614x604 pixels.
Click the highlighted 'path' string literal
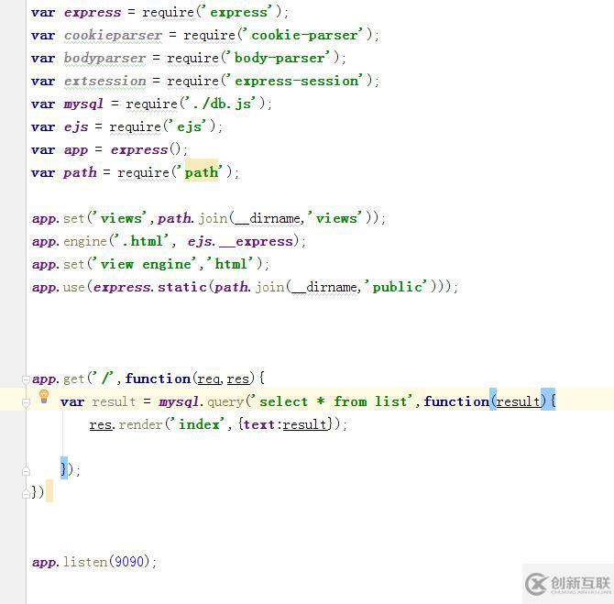pos(202,172)
